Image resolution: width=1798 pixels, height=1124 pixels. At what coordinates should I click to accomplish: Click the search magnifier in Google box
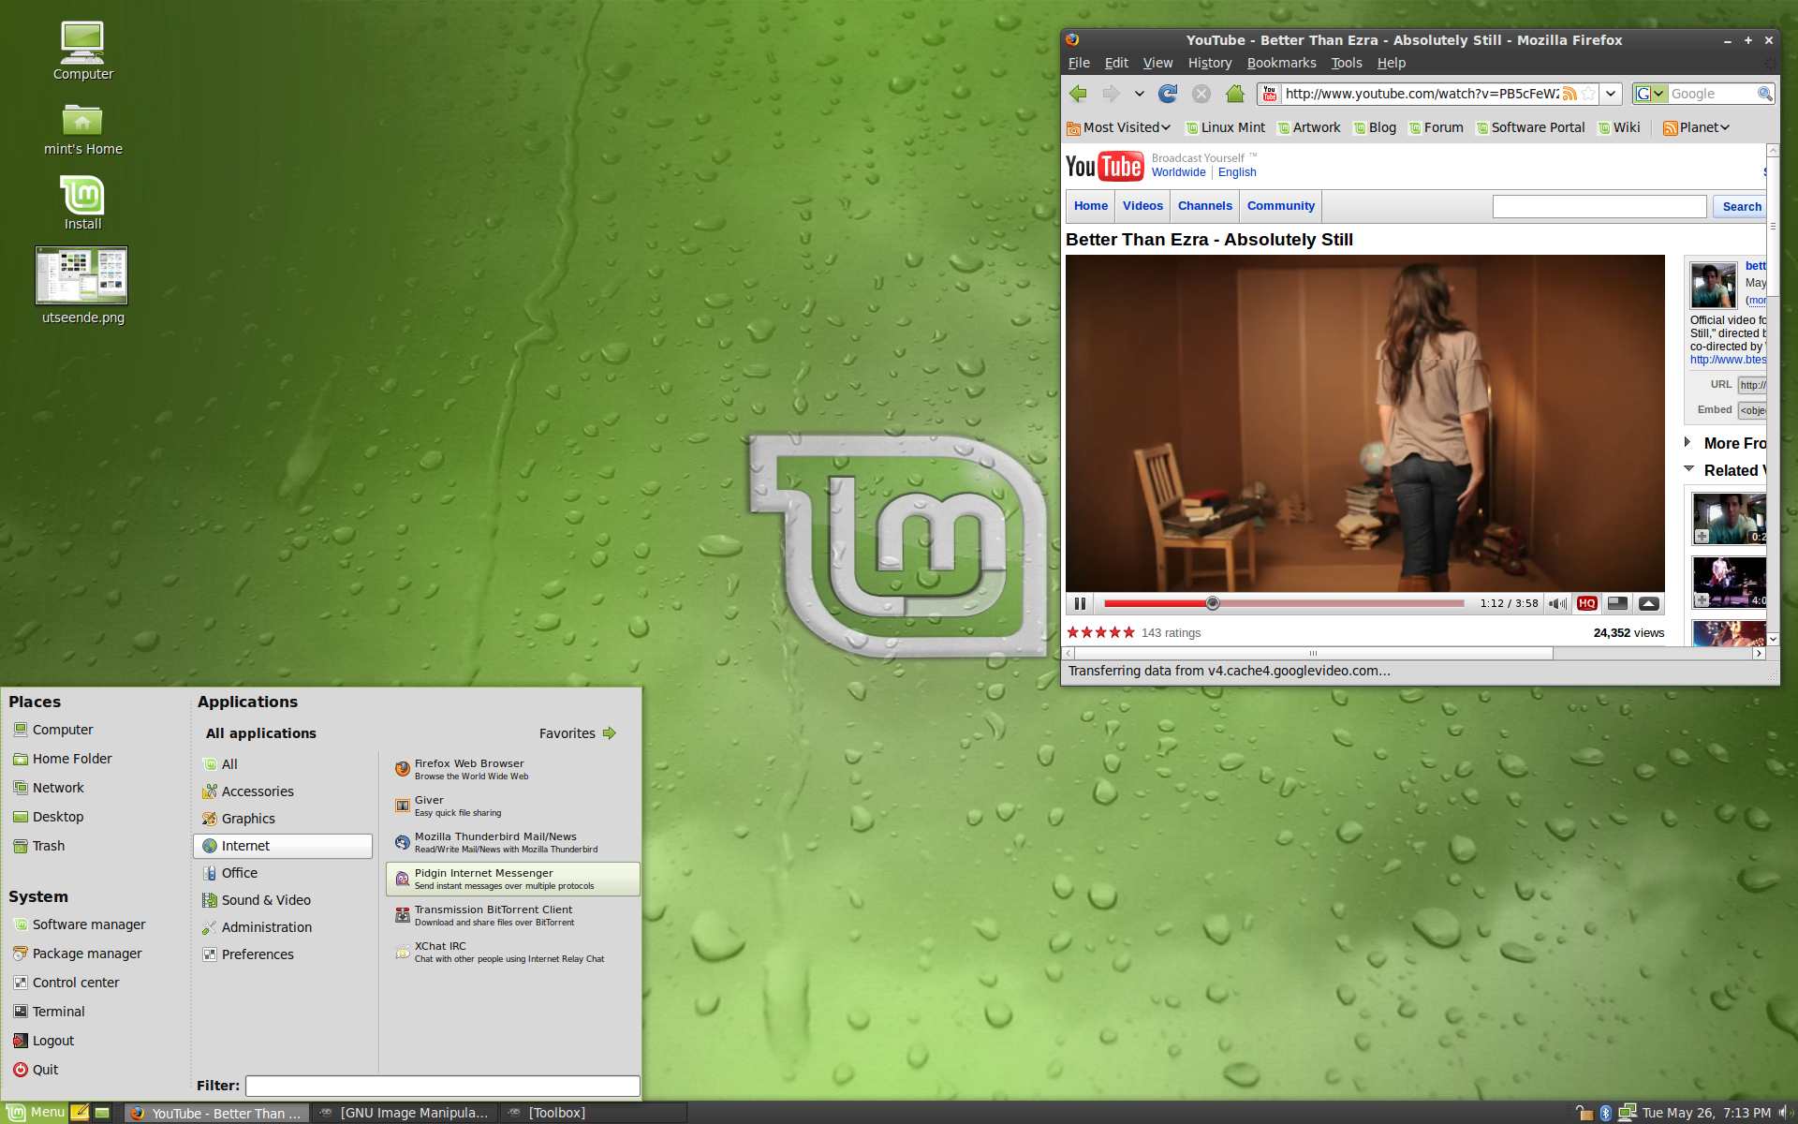tap(1764, 94)
